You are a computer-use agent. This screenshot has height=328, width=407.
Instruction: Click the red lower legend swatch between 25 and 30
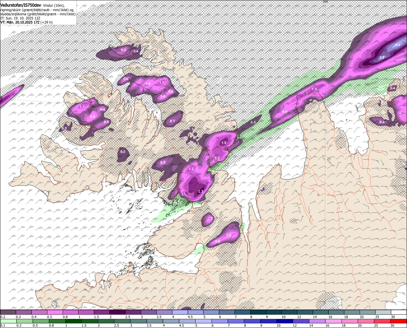pyautogui.click(x=383, y=321)
